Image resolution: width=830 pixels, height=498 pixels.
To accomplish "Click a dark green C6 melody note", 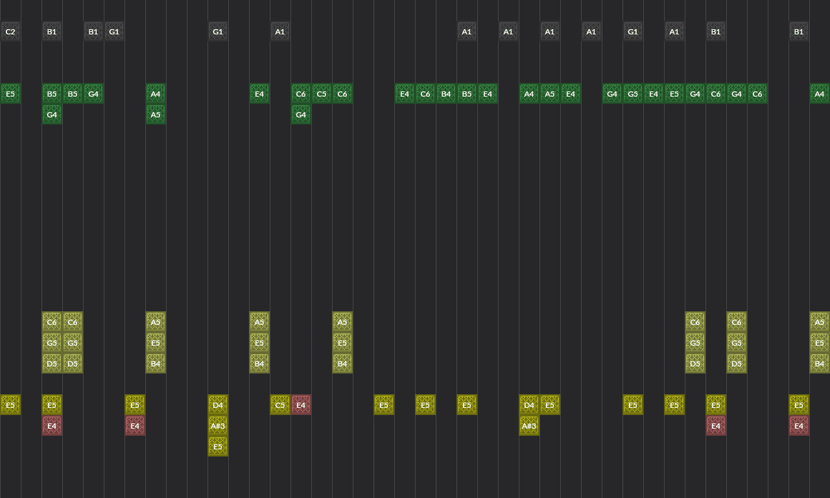I will pyautogui.click(x=301, y=93).
